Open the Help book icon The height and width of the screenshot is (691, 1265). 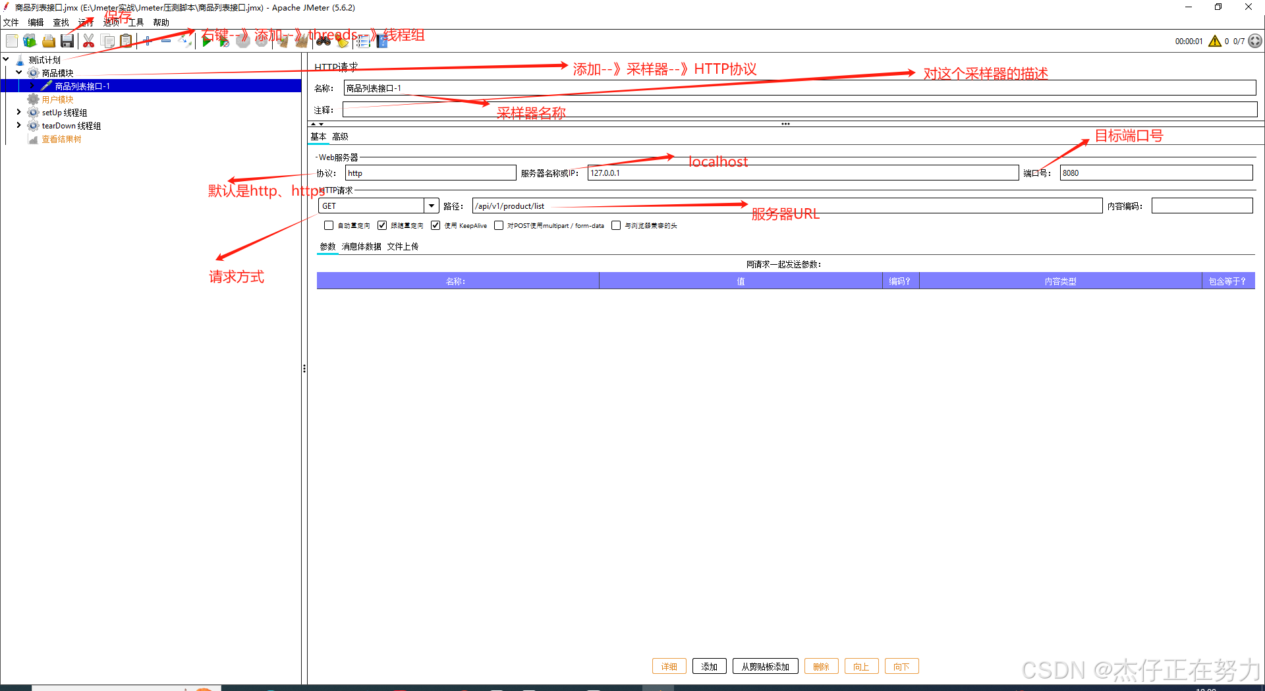(381, 41)
